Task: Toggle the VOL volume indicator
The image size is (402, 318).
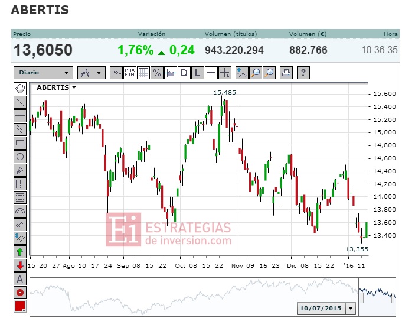Action: pyautogui.click(x=116, y=73)
